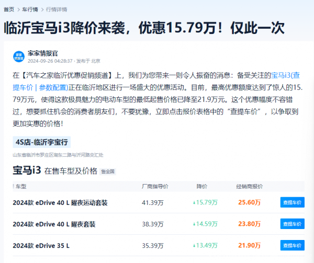The height and width of the screenshot is (263, 314).
Task: Click the 15.79万 price drop arrow
Action: [194, 203]
